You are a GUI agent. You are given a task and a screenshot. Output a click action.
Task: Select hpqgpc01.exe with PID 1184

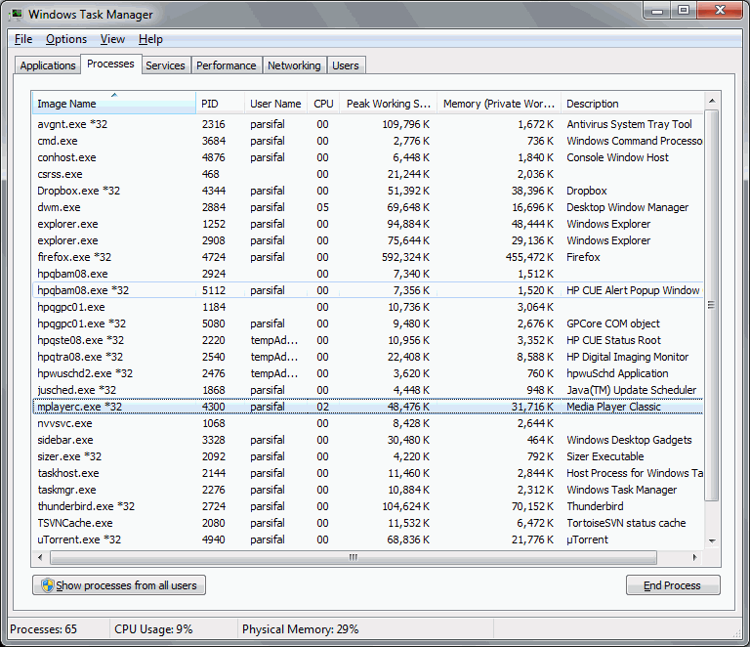click(x=368, y=307)
